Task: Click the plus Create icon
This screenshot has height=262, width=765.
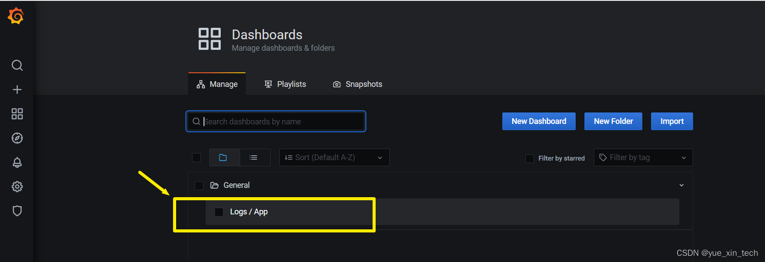Action: (x=17, y=90)
